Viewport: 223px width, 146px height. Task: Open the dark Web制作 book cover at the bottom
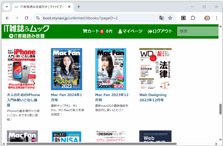click(x=155, y=136)
